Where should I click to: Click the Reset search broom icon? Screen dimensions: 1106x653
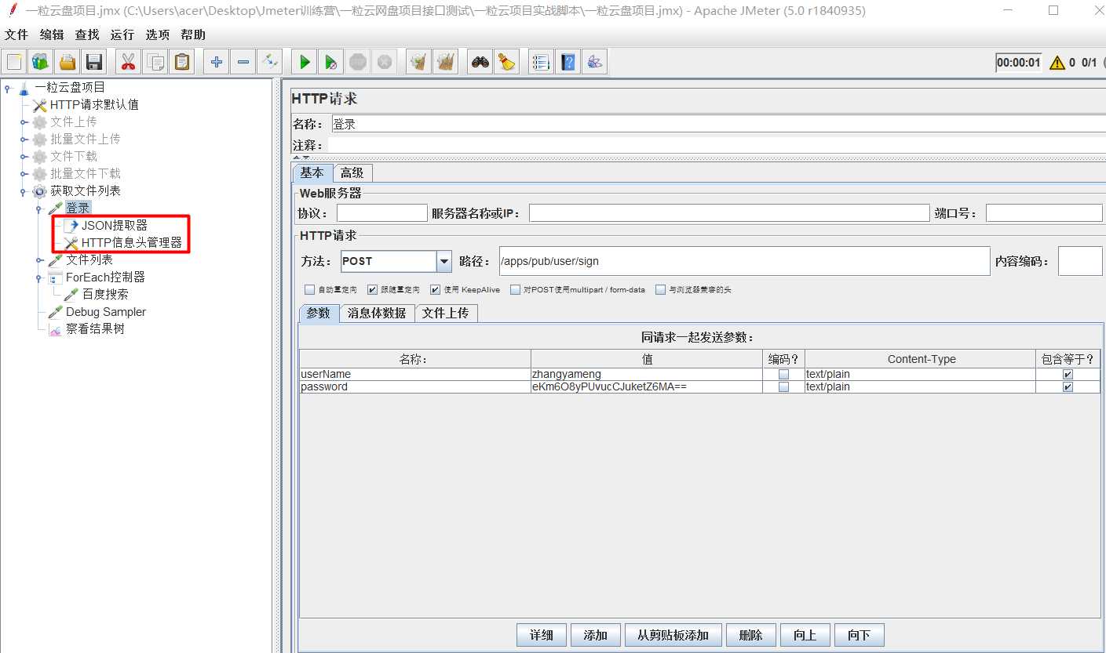pos(507,62)
